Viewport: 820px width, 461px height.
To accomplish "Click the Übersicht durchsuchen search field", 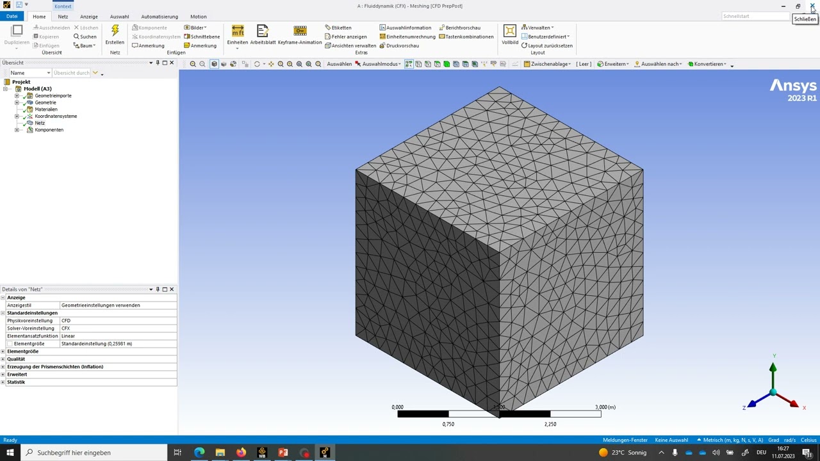I will (72, 73).
